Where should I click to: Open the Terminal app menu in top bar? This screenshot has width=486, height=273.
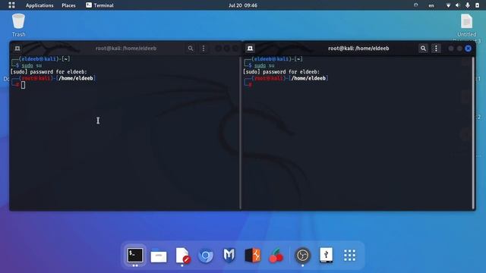(x=99, y=5)
